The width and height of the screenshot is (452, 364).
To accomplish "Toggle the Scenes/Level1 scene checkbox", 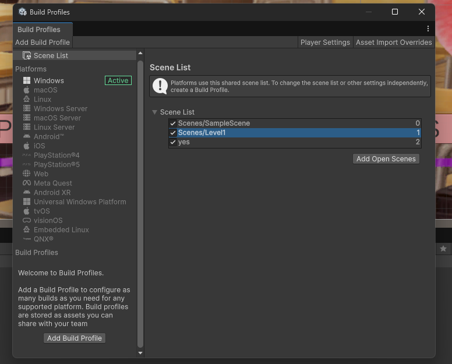I will pyautogui.click(x=173, y=133).
